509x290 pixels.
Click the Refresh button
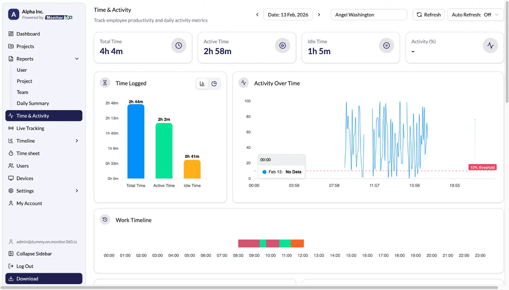tap(428, 14)
